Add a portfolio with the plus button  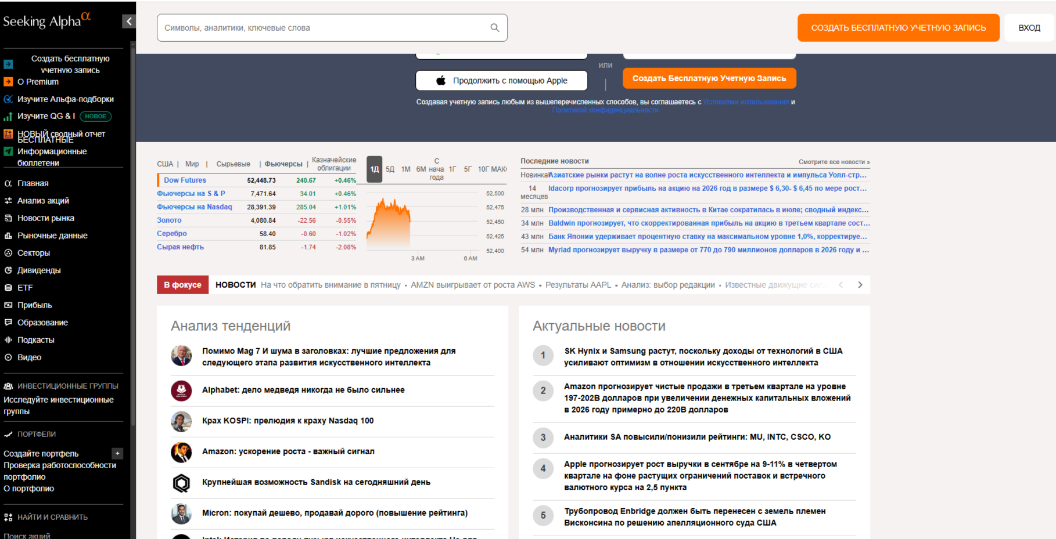[x=117, y=454]
